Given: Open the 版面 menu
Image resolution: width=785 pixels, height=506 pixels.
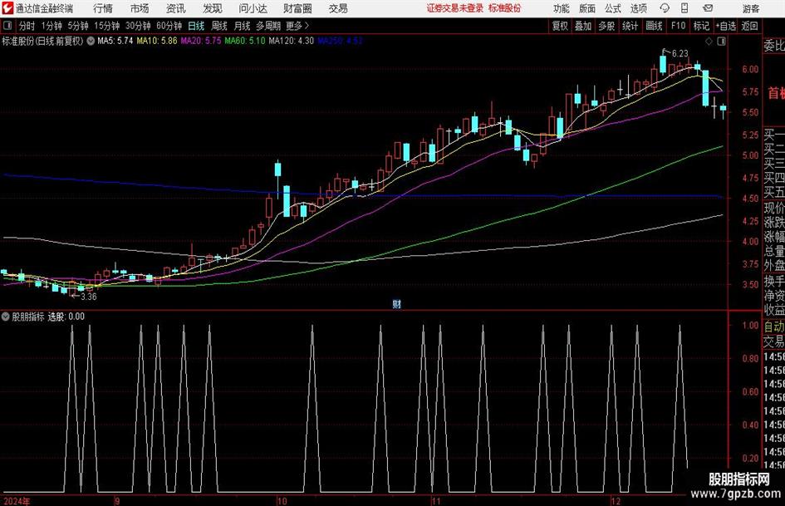Looking at the screenshot, I should coord(586,8).
